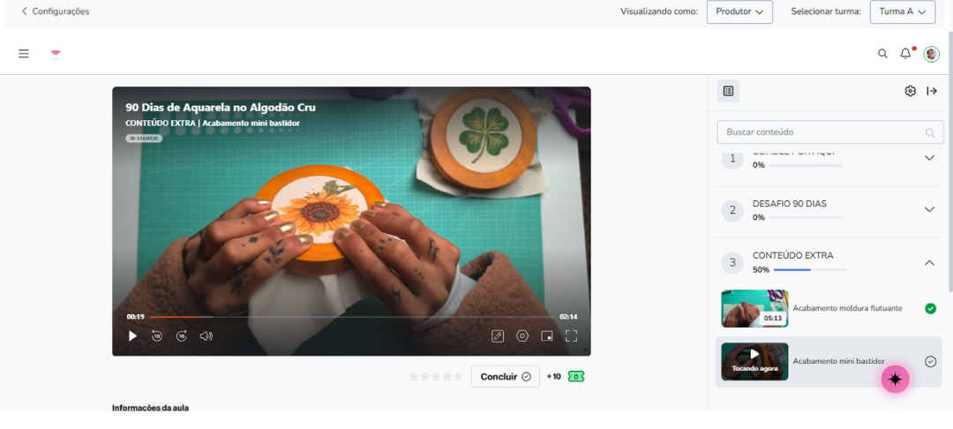Click the search magnifier icon in header

882,54
